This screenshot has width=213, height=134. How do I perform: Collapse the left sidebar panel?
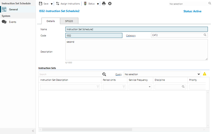(33, 131)
